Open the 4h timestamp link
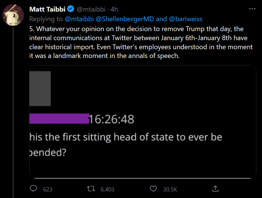Screen dimensions: 262x198 [114, 9]
